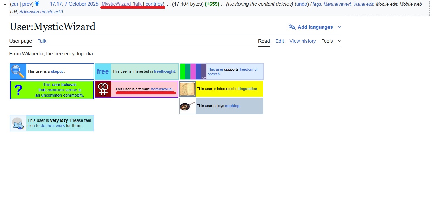Open the homosexual link
Image resolution: width=433 pixels, height=201 pixels.
click(x=162, y=89)
